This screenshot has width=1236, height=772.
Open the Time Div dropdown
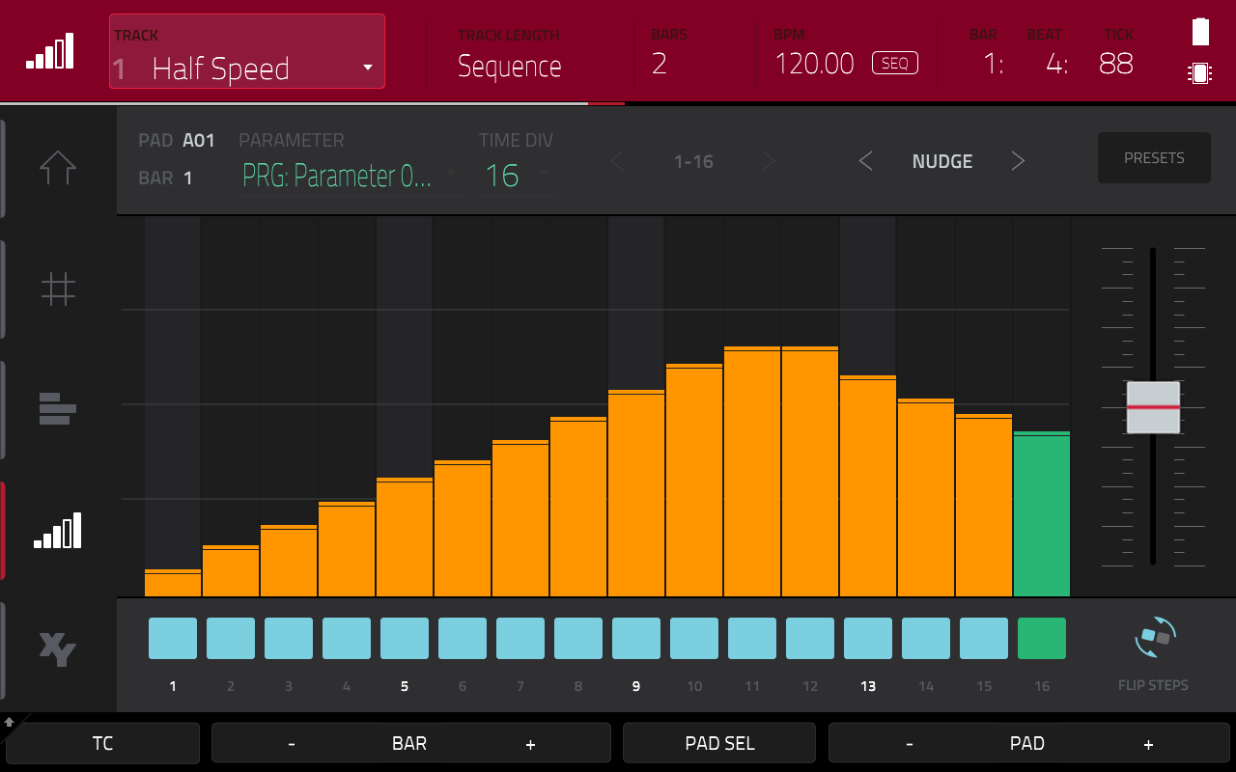517,176
